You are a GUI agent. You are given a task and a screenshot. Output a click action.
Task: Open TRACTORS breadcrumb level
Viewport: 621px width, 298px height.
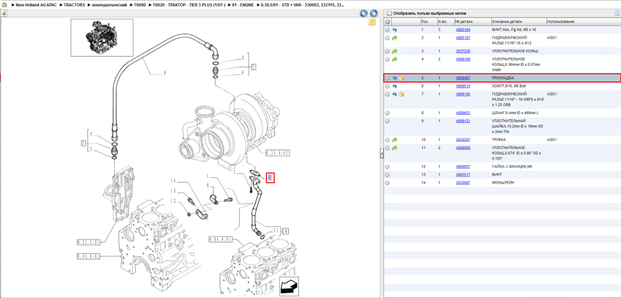coord(74,5)
